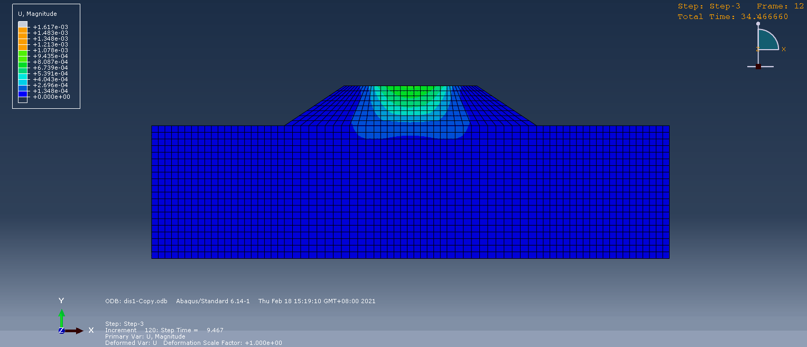Viewport: 807px width, 347px height.
Task: Select the blue Z axis circle on the triad
Action: pyautogui.click(x=61, y=331)
